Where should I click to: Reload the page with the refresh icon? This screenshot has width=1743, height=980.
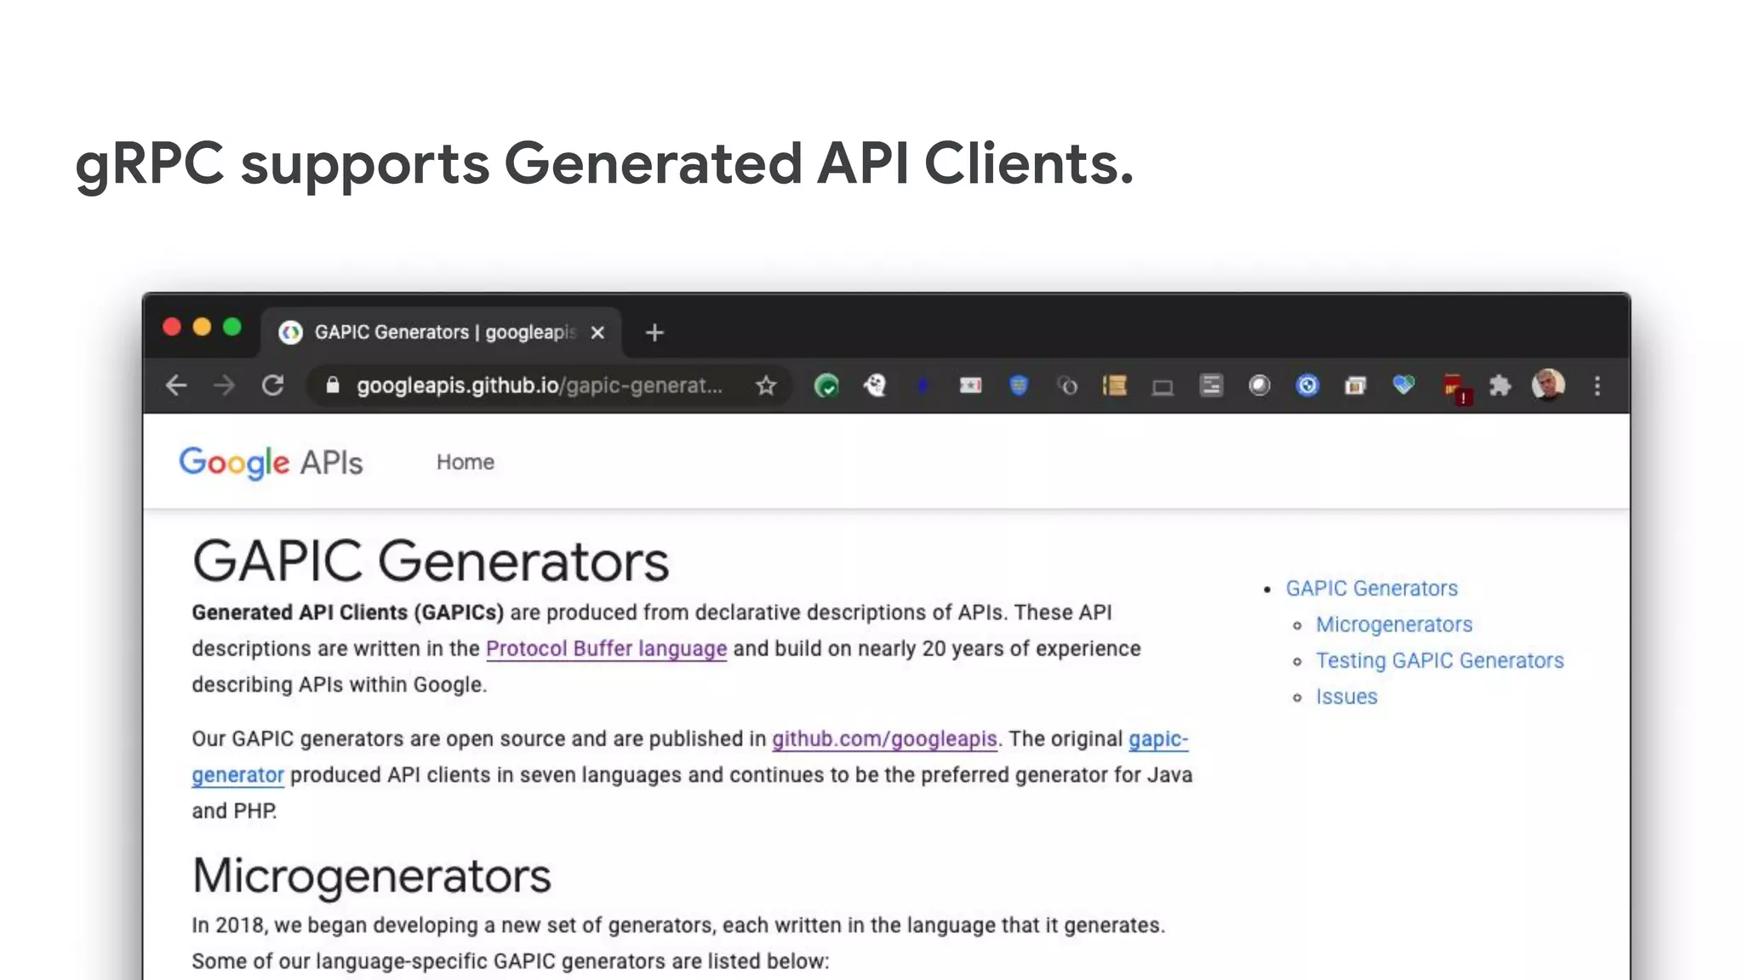(272, 385)
